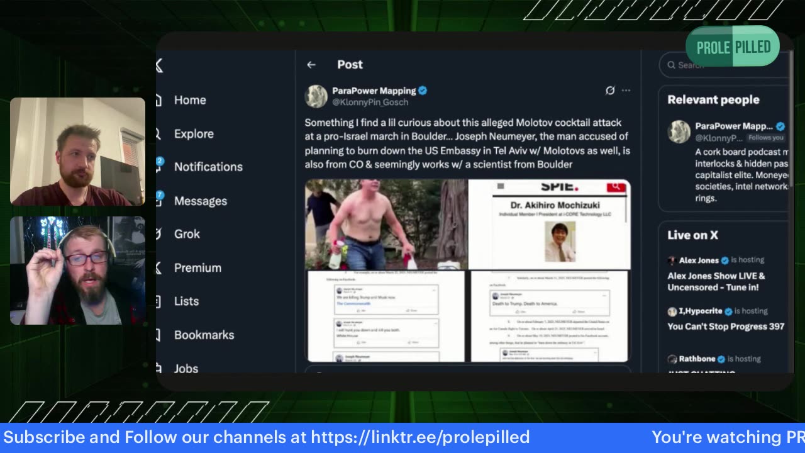Click the verified badge beside ParaPower Mapping

(423, 91)
